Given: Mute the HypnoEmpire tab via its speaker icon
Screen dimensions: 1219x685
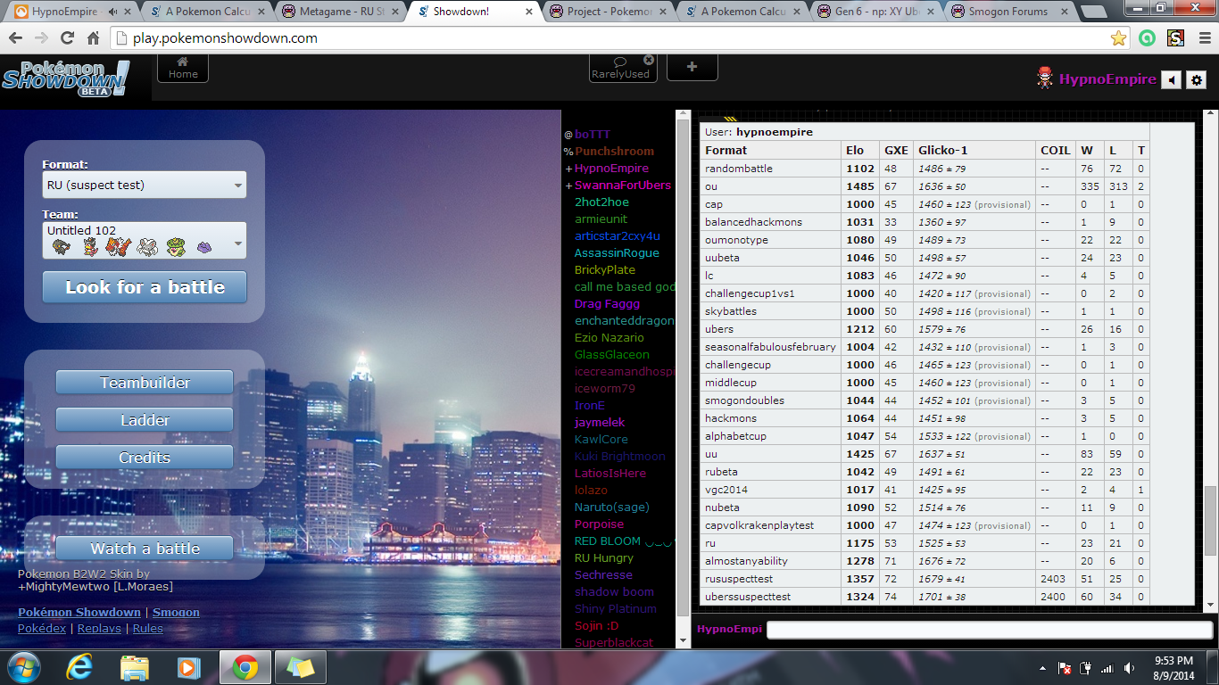Looking at the screenshot, I should click(x=112, y=12).
